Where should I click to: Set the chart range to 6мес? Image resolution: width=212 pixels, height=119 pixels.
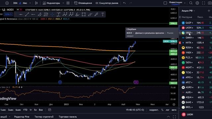tap(18, 110)
